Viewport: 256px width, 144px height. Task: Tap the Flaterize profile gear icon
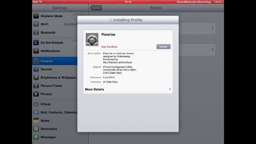click(92, 39)
